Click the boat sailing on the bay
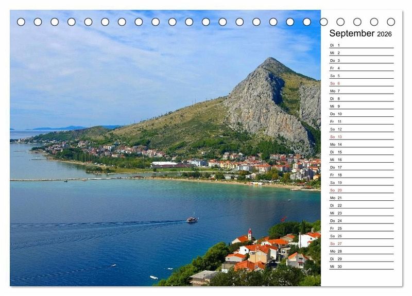Screen dimensions: 412x296 point(192,219)
